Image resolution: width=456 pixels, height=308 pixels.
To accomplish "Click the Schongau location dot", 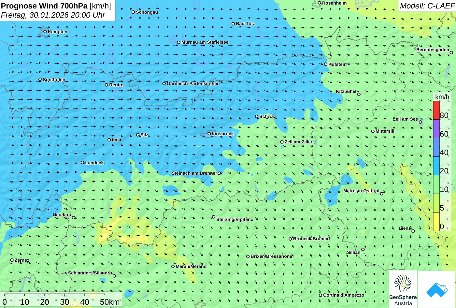I will coord(133,12).
